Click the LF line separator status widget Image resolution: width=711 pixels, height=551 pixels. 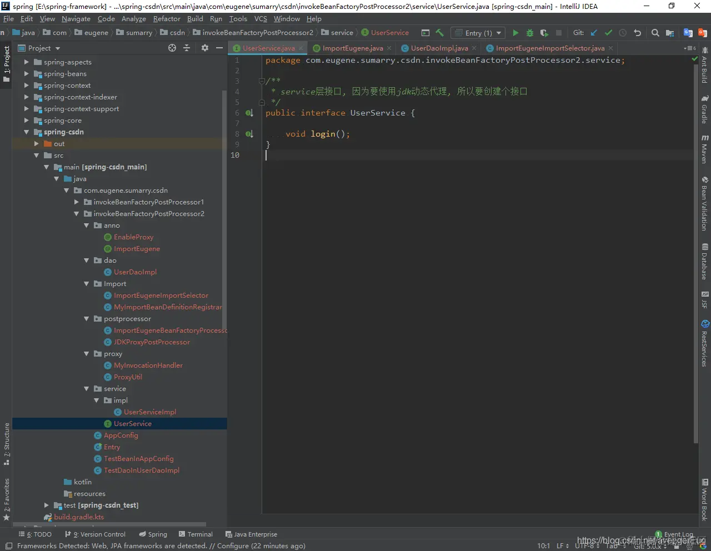tap(562, 546)
